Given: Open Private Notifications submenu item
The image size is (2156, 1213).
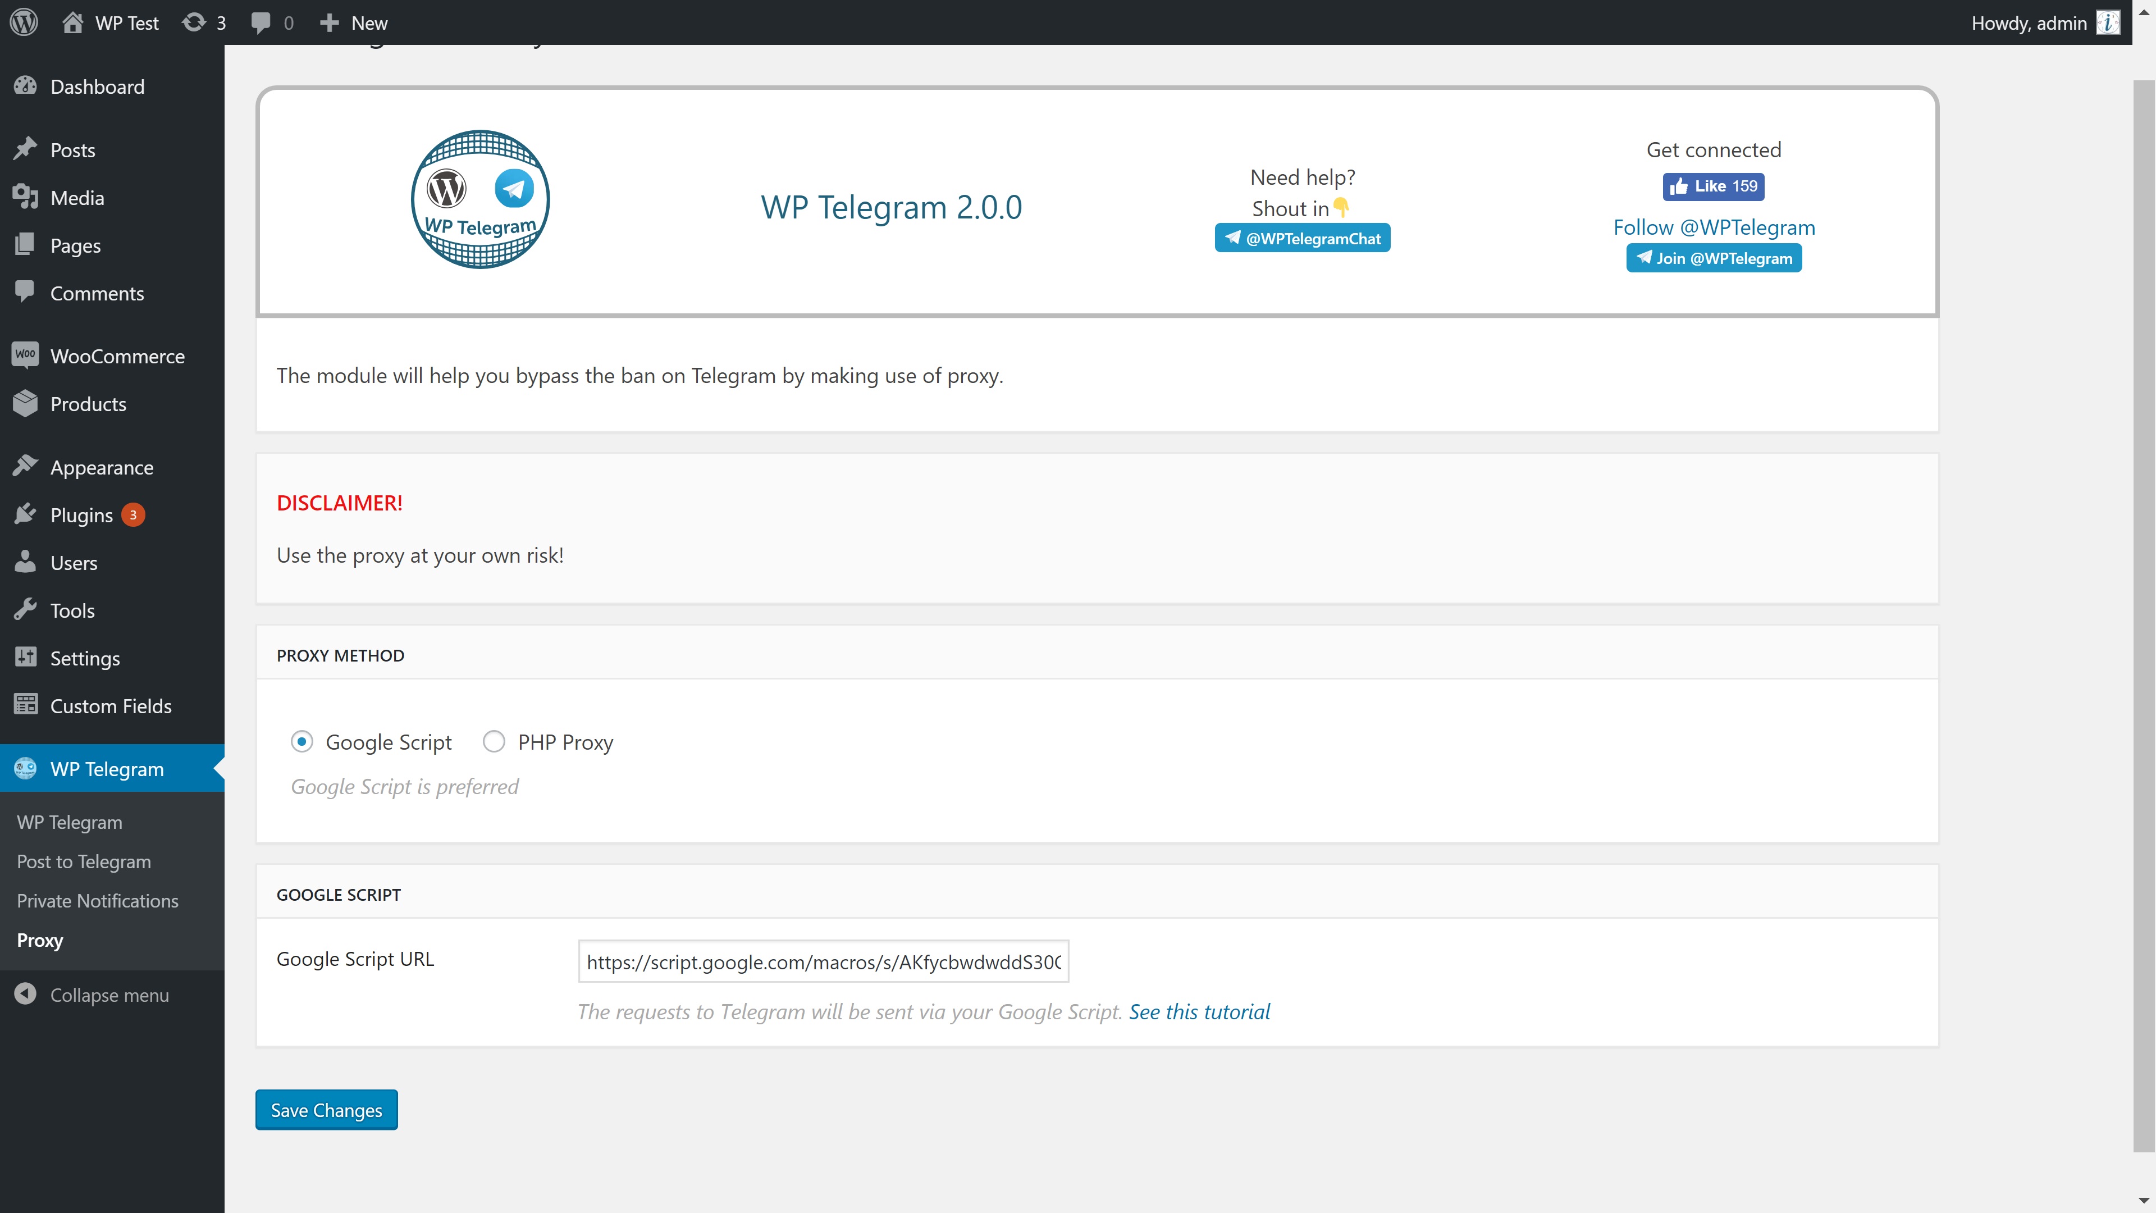Looking at the screenshot, I should (97, 901).
